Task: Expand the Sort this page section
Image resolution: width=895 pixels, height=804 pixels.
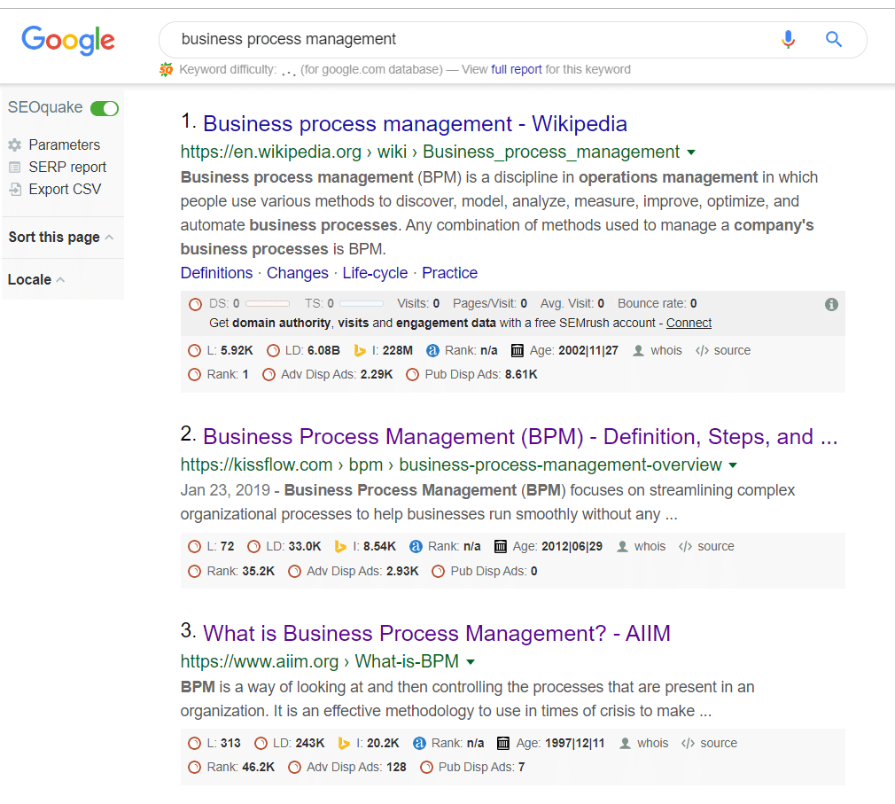Action: click(x=61, y=237)
